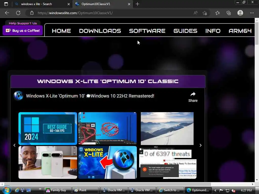Switch to 'Switch to ...' taskbar button
259x194 pixels.
(170, 190)
